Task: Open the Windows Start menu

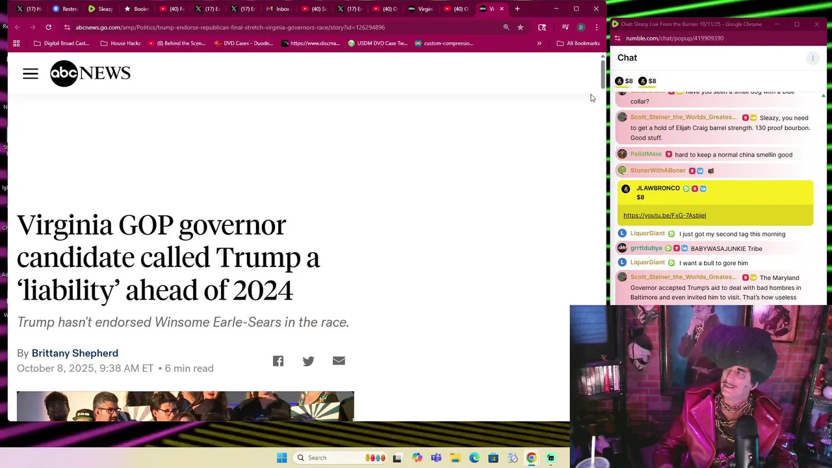Action: pyautogui.click(x=281, y=458)
